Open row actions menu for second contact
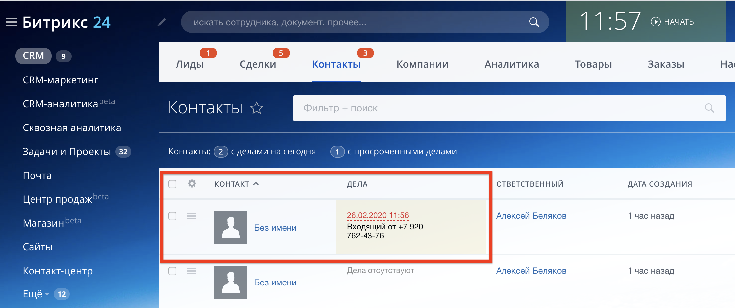735x308 pixels. pyautogui.click(x=192, y=271)
